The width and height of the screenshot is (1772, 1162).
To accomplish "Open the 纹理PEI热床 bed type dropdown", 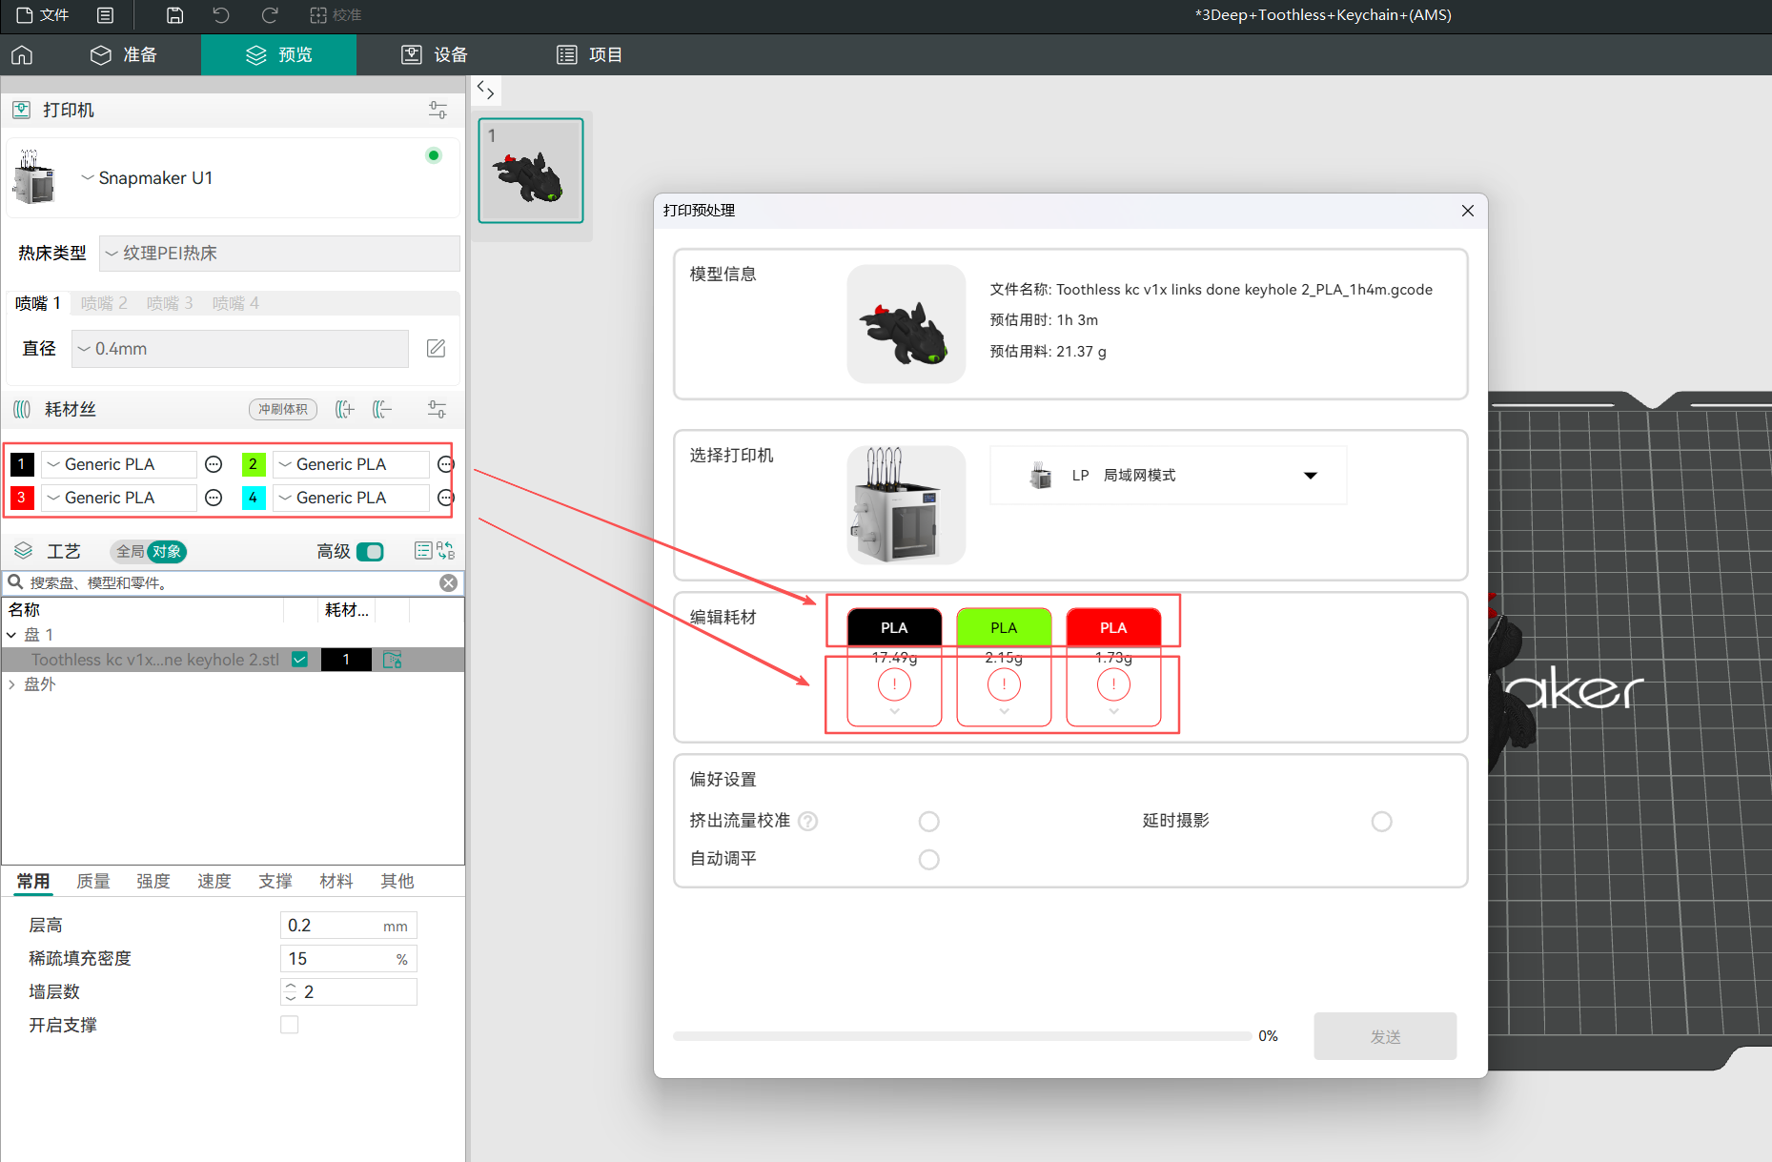I will [x=279, y=254].
